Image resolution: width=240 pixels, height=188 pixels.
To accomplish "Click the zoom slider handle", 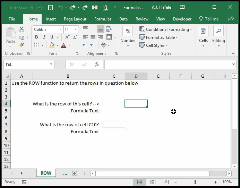I will click(x=195, y=182).
